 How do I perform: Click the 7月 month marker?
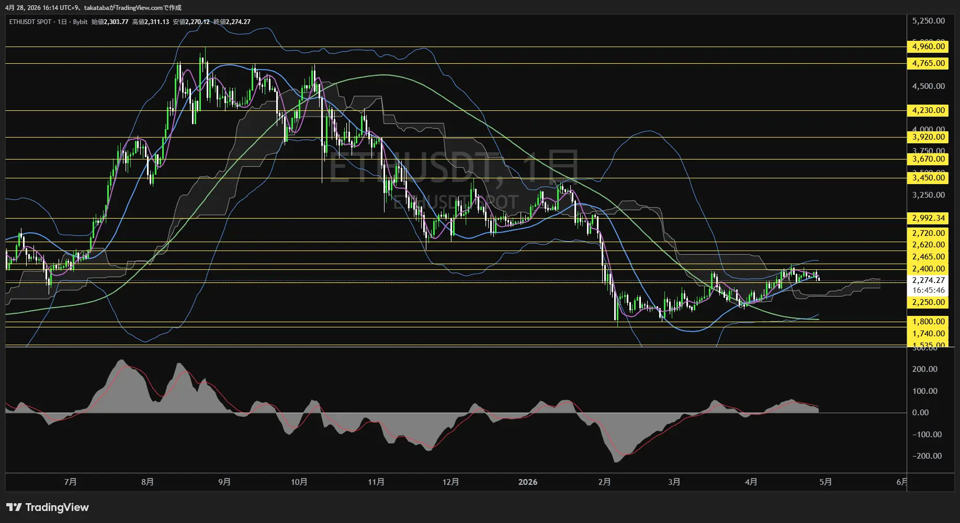[70, 482]
